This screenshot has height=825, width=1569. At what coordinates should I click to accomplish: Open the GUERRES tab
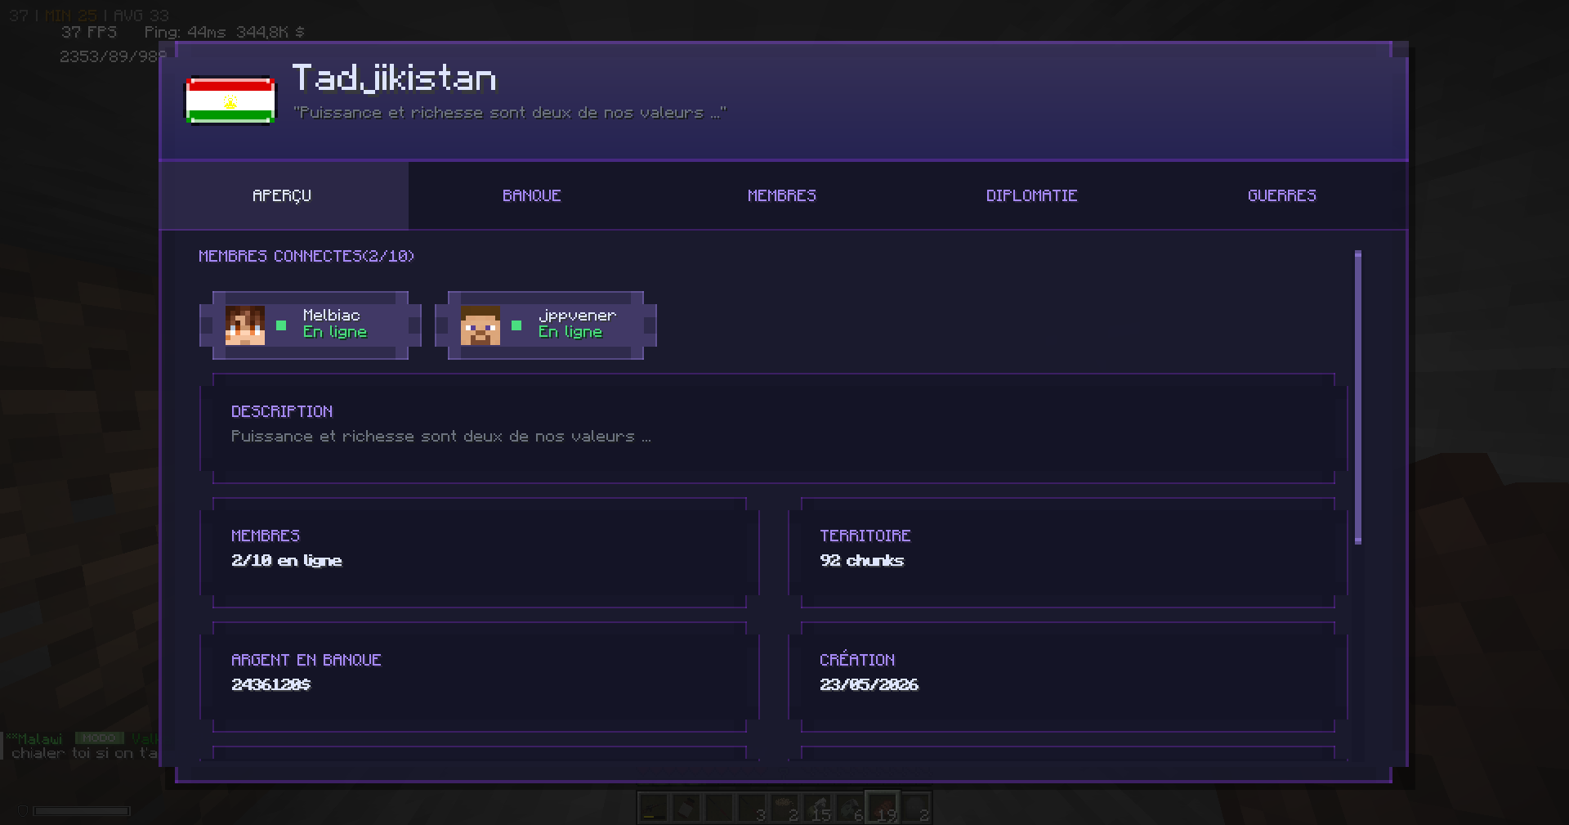(x=1282, y=195)
